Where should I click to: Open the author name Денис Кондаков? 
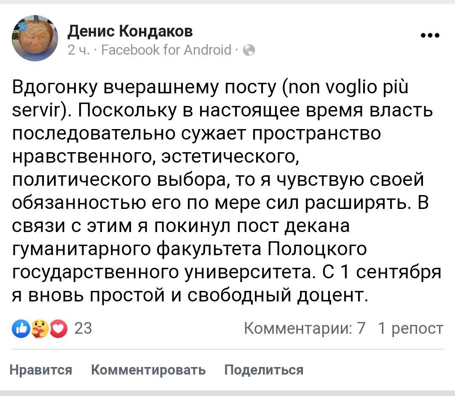coord(130,31)
